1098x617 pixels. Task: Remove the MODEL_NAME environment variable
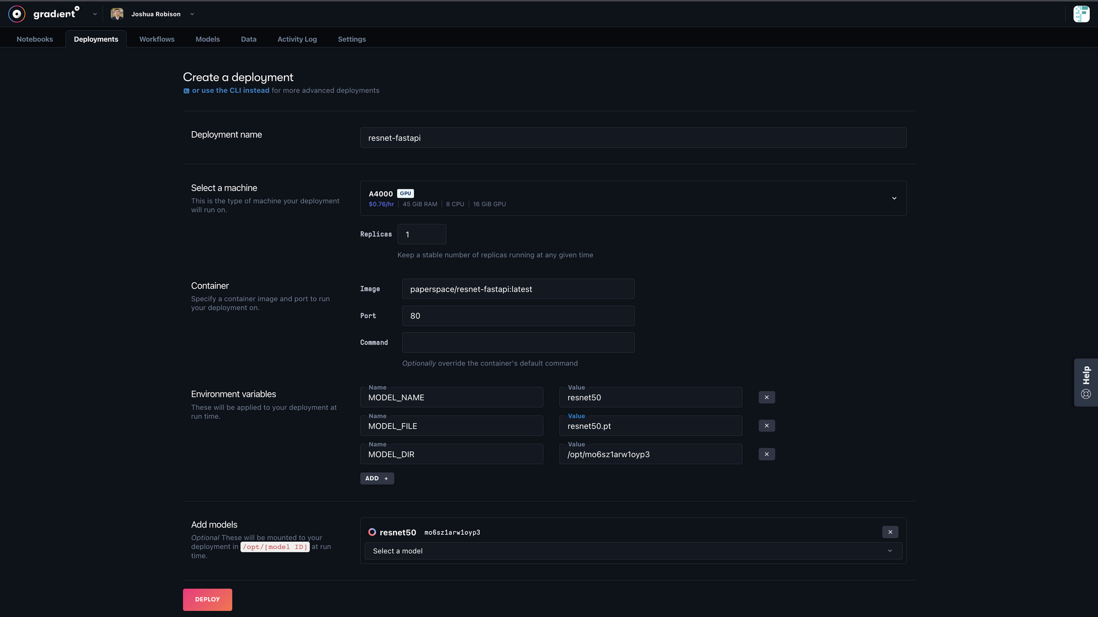(x=766, y=397)
